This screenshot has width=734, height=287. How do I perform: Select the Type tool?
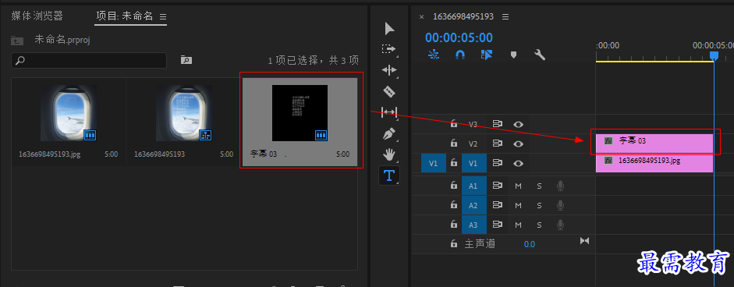[389, 175]
